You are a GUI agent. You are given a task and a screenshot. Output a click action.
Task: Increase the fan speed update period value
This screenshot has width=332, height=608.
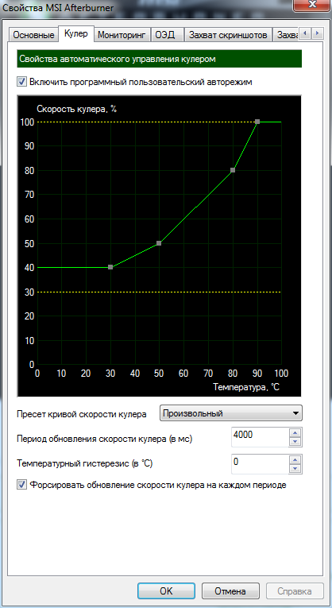pyautogui.click(x=295, y=433)
